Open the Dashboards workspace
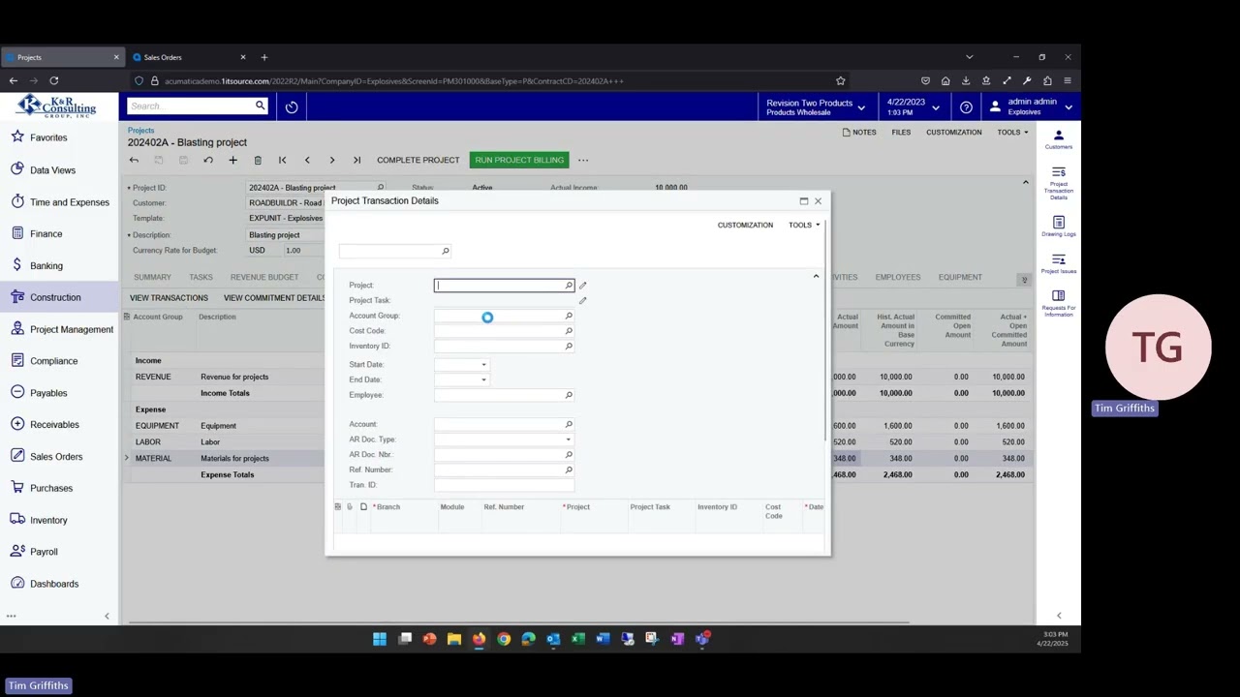Viewport: 1240px width, 697px height. tap(54, 584)
